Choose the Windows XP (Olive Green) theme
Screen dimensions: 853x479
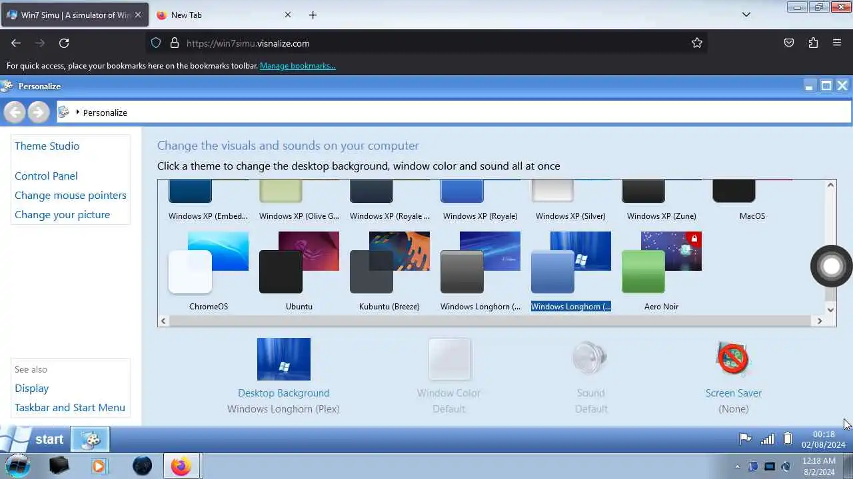tap(299, 201)
